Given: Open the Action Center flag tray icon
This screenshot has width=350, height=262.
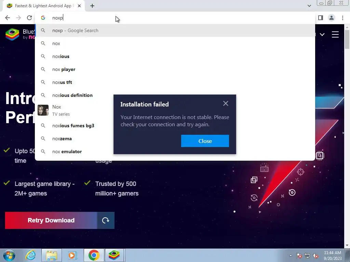Looking at the screenshot, I should click(299, 256).
